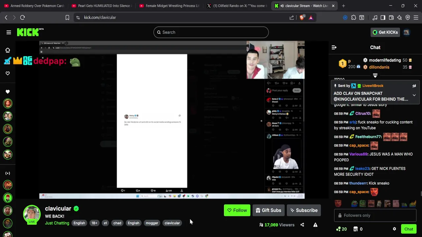Expand the pinned chat message chevron
The width and height of the screenshot is (422, 237).
[414, 95]
